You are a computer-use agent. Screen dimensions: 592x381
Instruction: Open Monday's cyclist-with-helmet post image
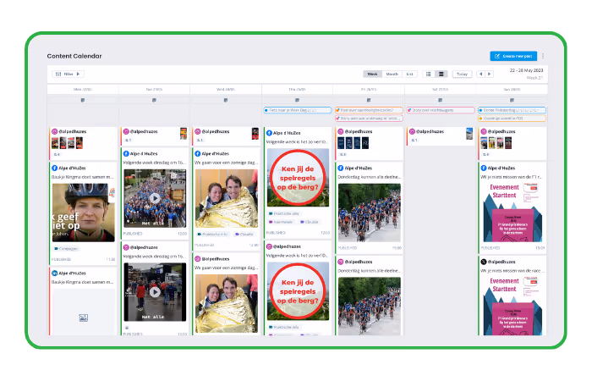(x=84, y=213)
